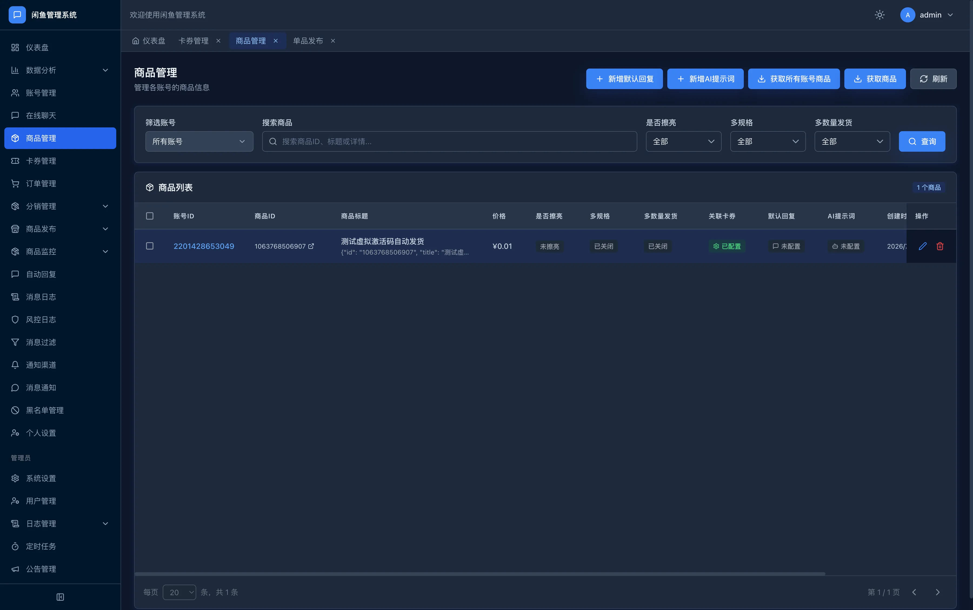Open the admin user menu chevron
Screen dimensions: 973x610
click(x=950, y=15)
